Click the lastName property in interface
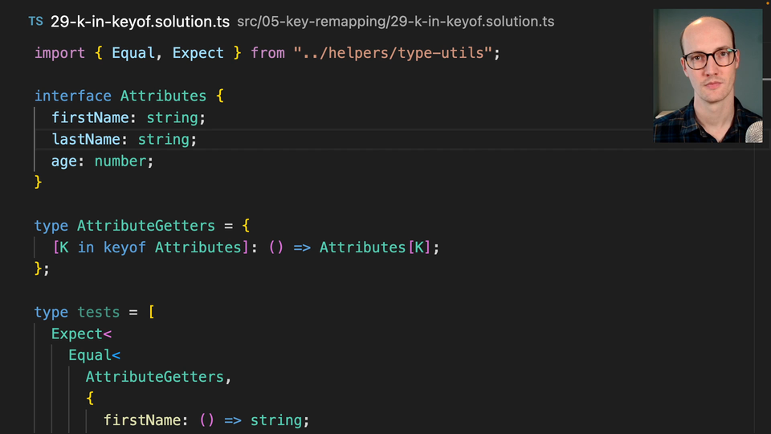Image resolution: width=771 pixels, height=434 pixels. tap(80, 139)
